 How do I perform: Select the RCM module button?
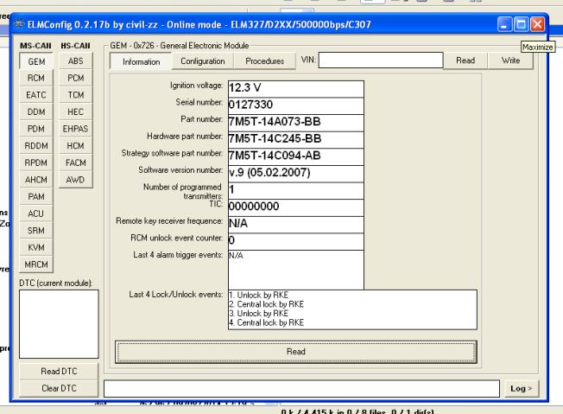[36, 78]
